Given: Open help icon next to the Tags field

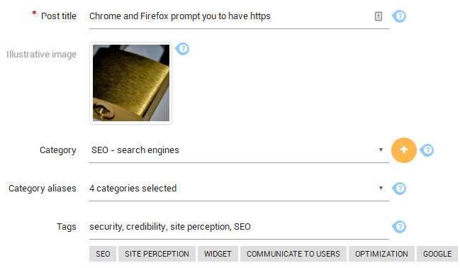Looking at the screenshot, I should tap(399, 227).
